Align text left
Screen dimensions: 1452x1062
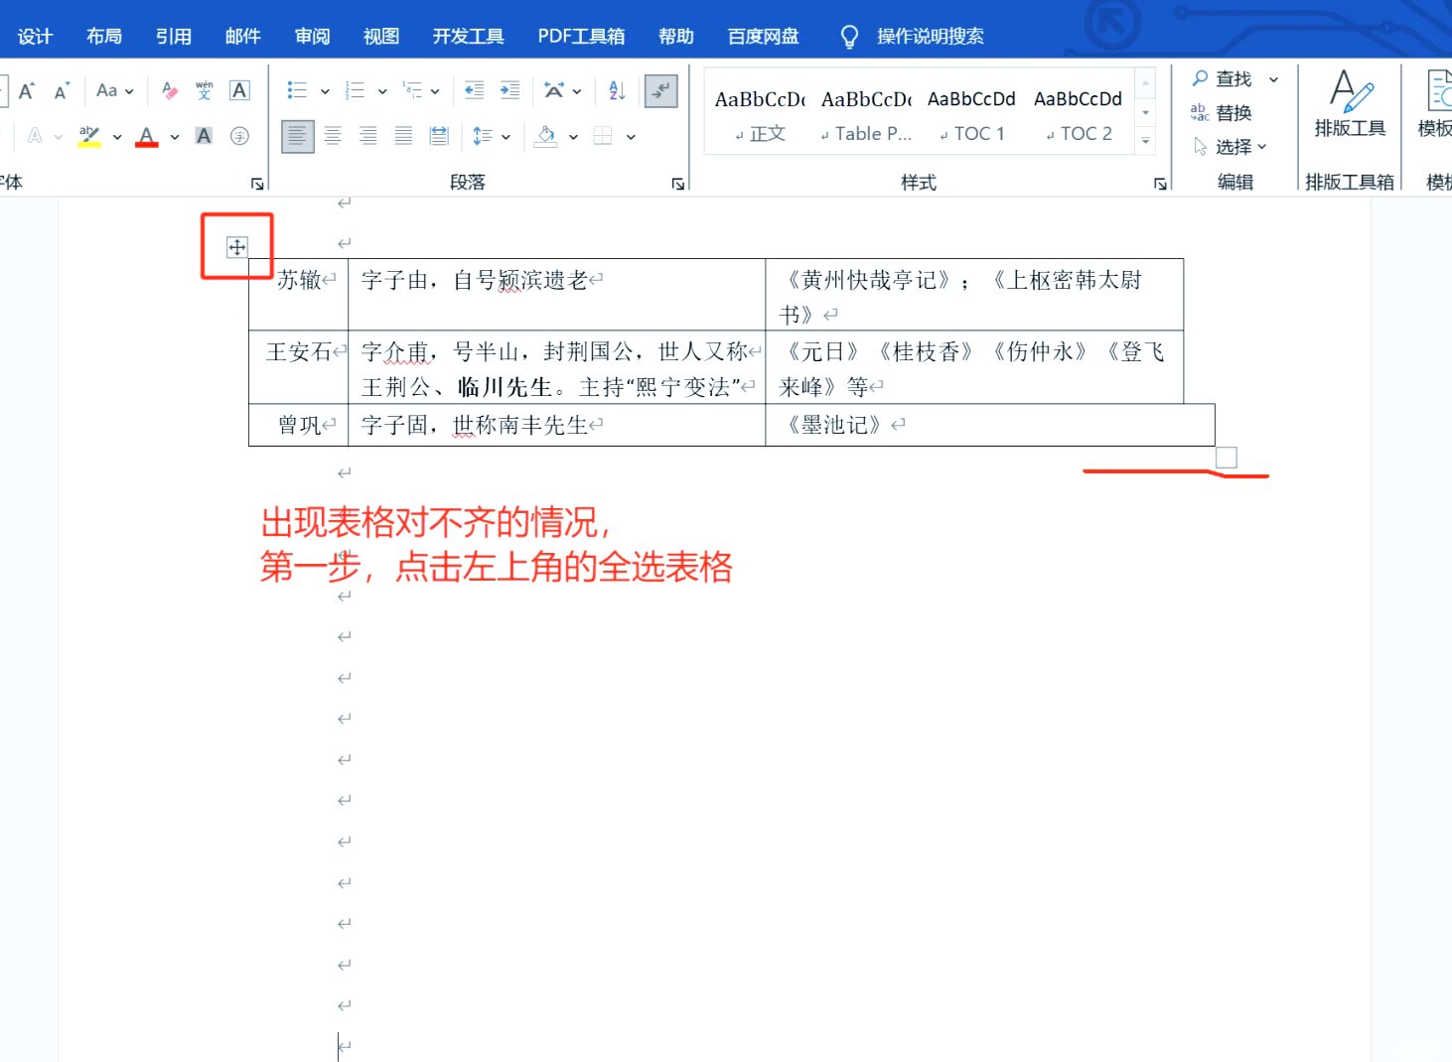click(x=297, y=136)
